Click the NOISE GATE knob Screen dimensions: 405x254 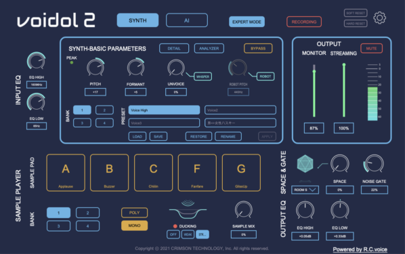pyautogui.click(x=374, y=163)
